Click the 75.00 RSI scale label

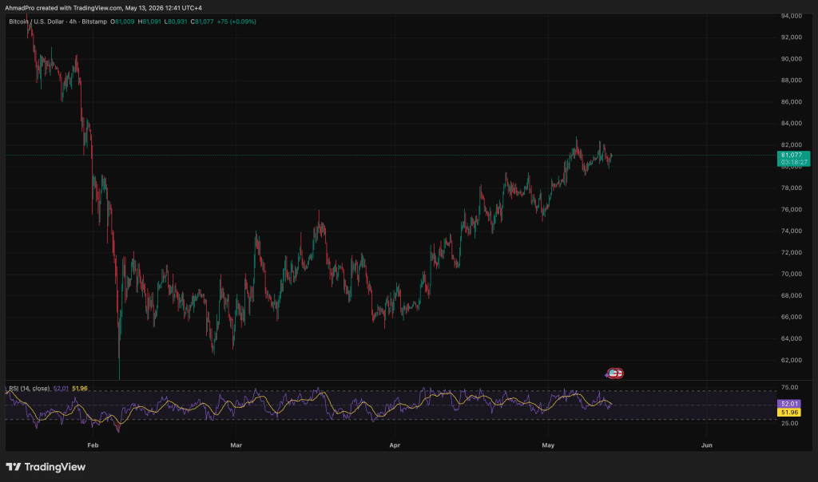790,388
